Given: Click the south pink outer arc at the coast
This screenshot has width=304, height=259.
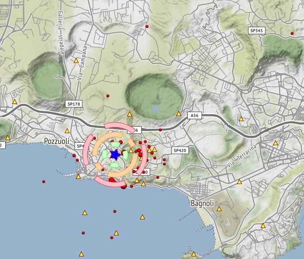Looking at the screenshot, I should 111,182.
